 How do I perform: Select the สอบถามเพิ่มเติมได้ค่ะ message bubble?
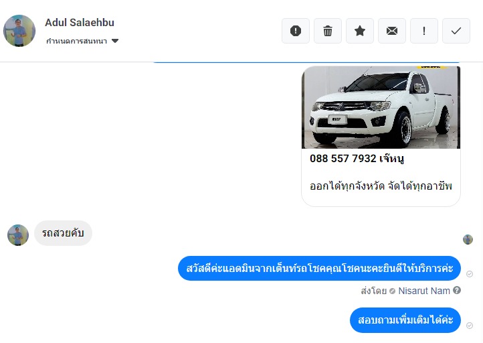[x=405, y=320]
